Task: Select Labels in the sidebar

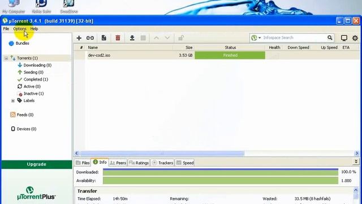Action: coord(29,101)
